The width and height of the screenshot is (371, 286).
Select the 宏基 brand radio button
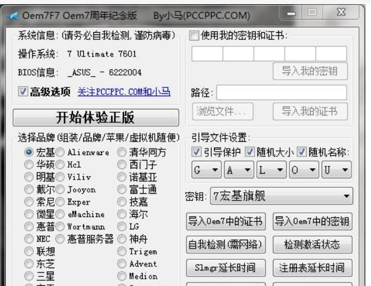[x=29, y=152]
